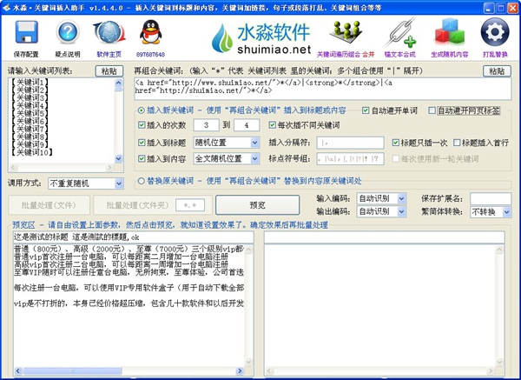
Task: Click 粘贴 button beside recombine keywords
Action: [x=497, y=71]
